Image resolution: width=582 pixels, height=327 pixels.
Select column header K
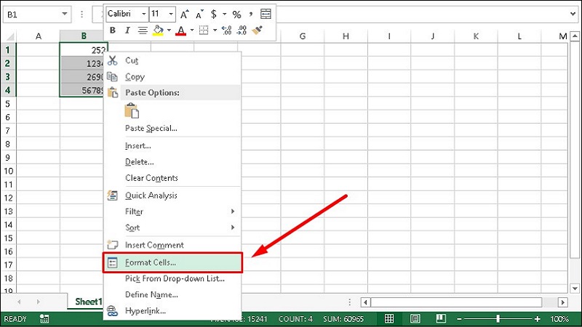coord(476,36)
